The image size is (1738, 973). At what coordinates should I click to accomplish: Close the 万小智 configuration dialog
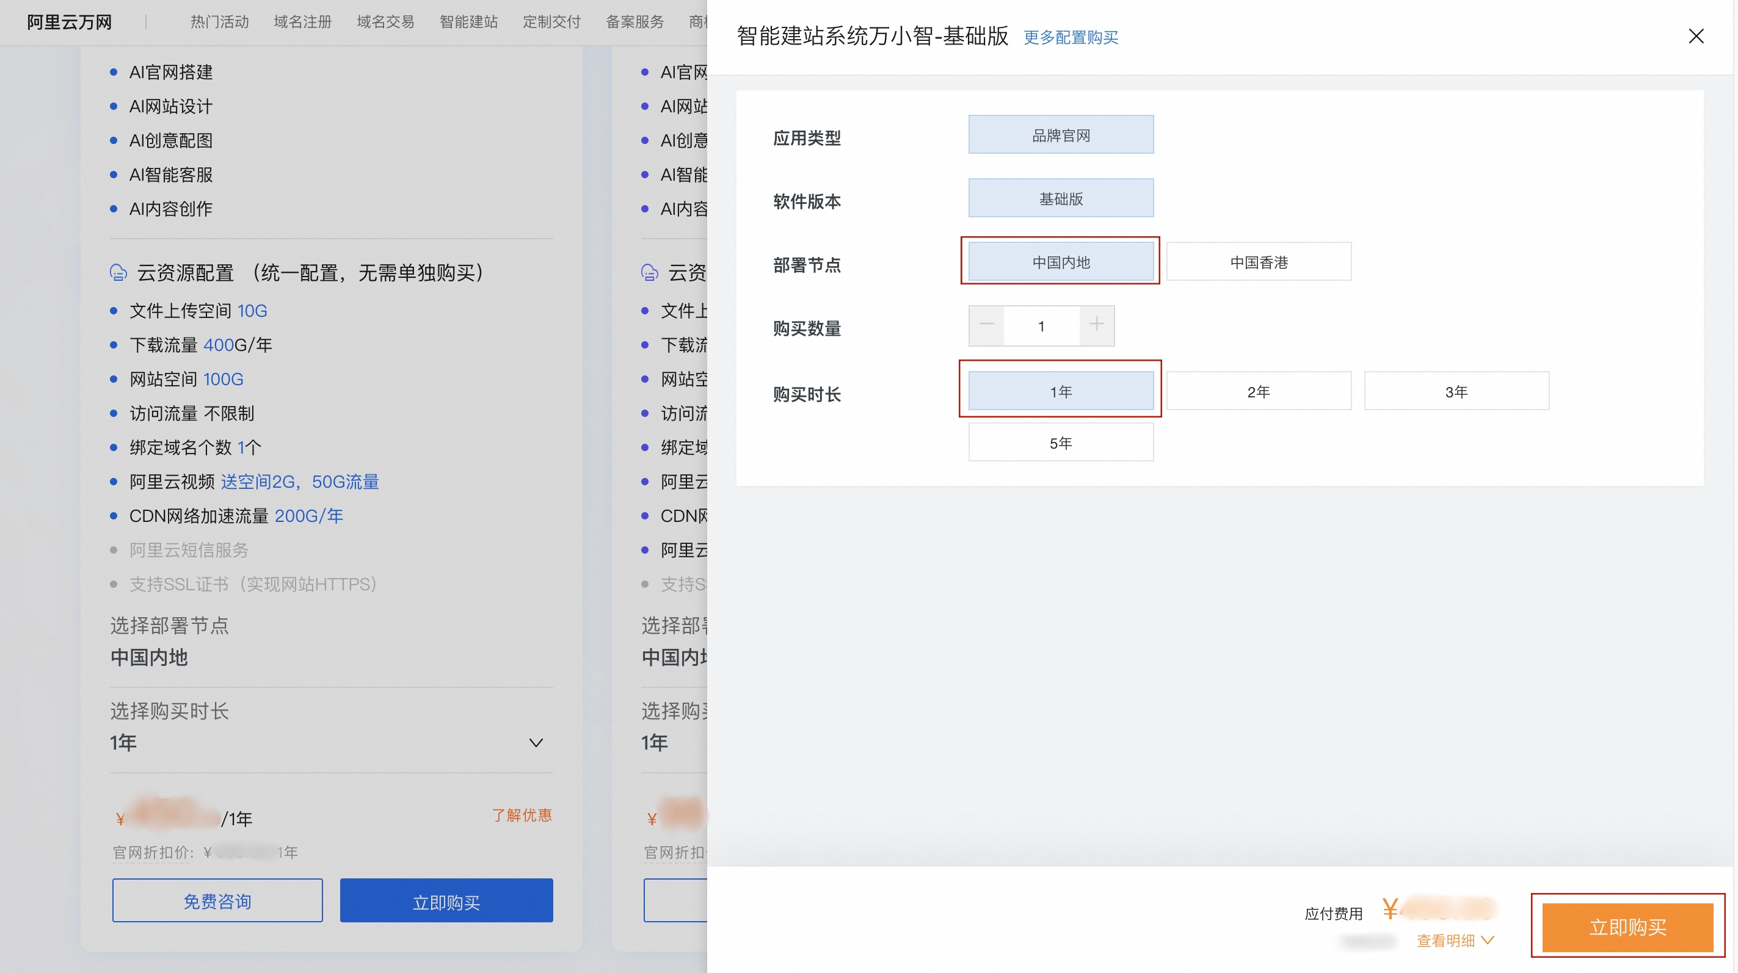click(x=1696, y=36)
